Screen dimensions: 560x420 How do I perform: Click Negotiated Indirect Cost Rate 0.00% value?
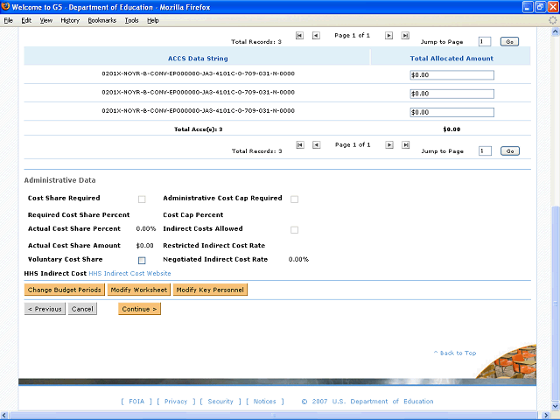[x=298, y=259]
